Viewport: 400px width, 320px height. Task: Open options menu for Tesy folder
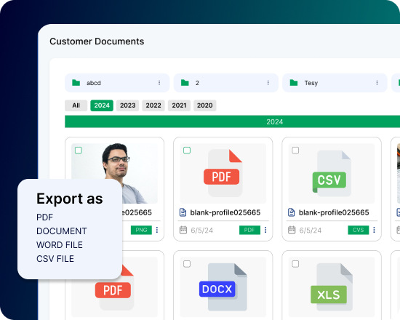coord(377,83)
